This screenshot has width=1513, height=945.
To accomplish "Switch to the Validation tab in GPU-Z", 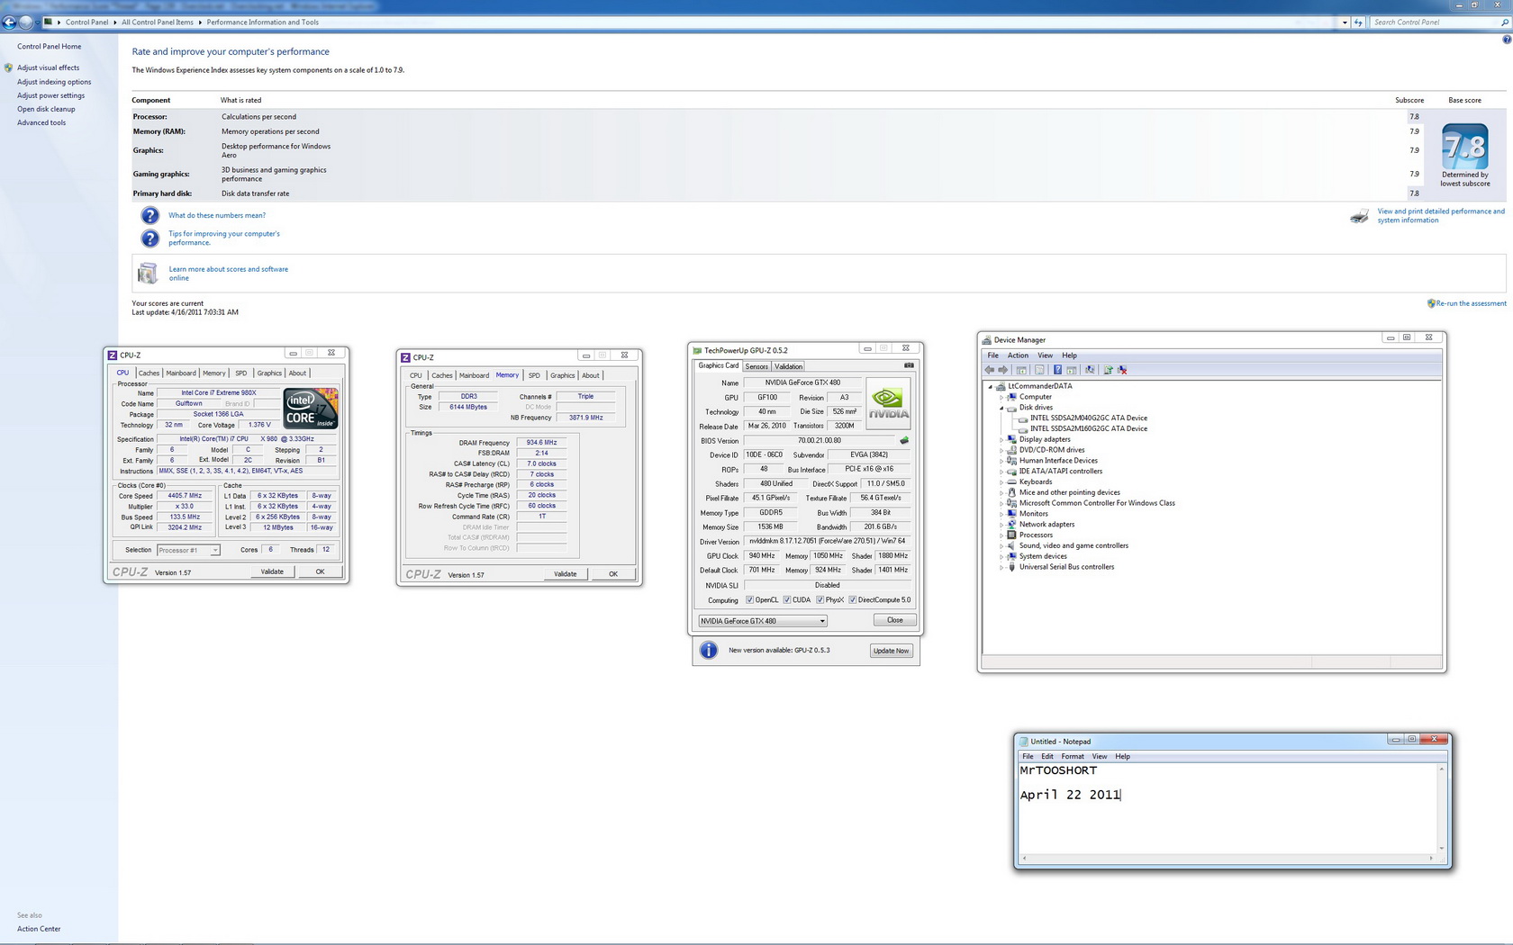I will tap(789, 366).
